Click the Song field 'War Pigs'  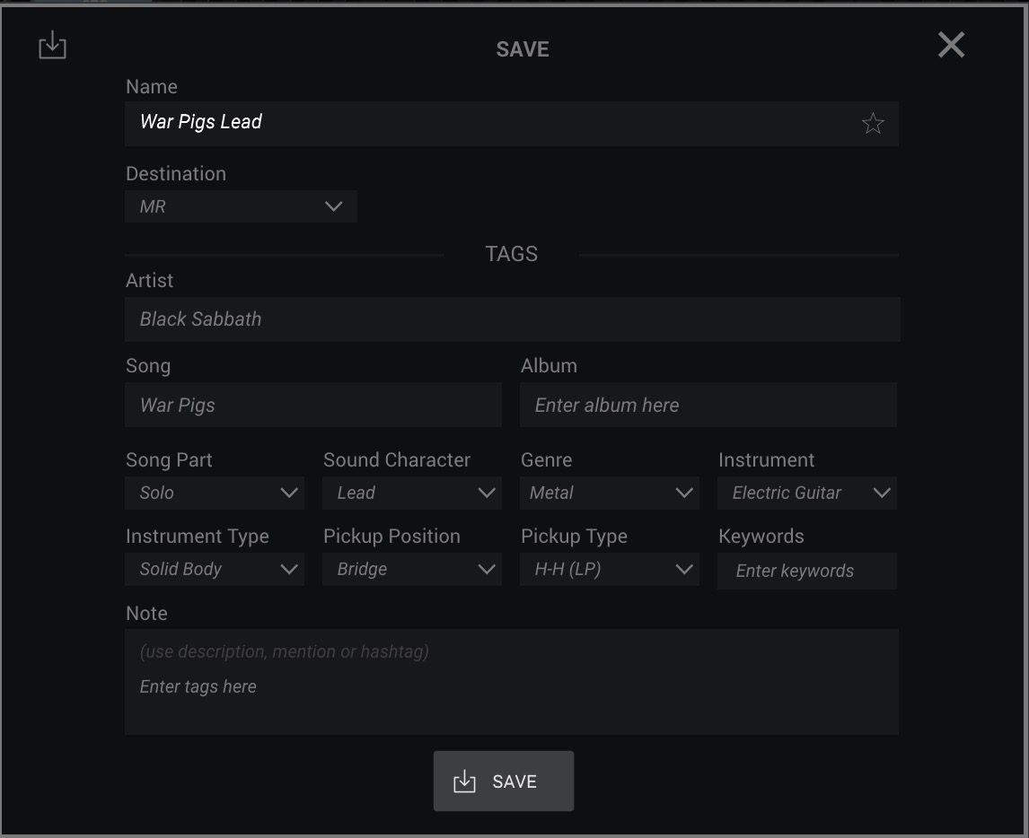click(x=313, y=406)
